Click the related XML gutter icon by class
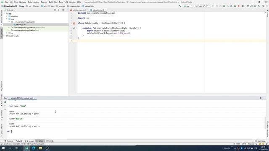This screenshot has height=151, width=269. [x=74, y=23]
